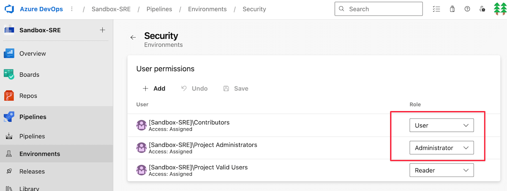Open the Help question mark icon

pos(467,9)
